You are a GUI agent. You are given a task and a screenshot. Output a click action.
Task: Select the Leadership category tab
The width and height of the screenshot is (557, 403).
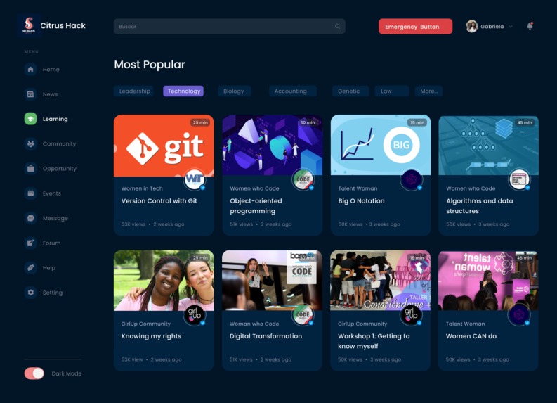(134, 91)
